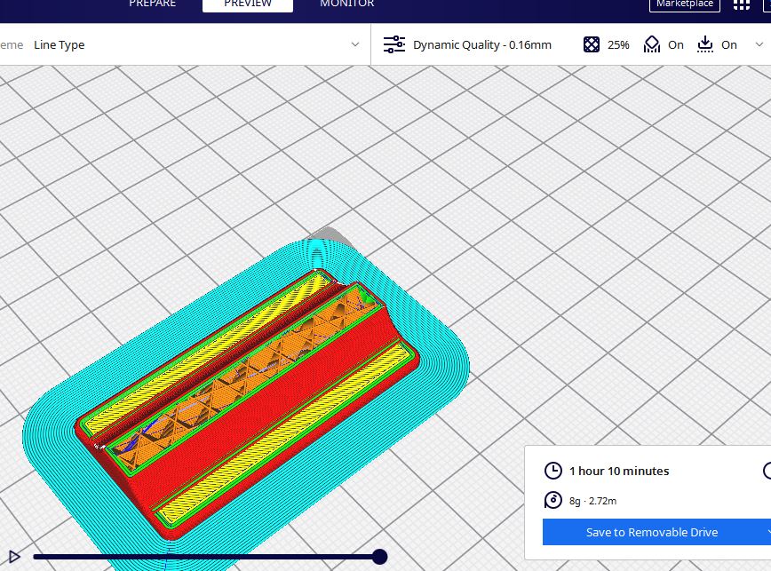Expand the print settings panel chevron
771x571 pixels.
point(758,44)
